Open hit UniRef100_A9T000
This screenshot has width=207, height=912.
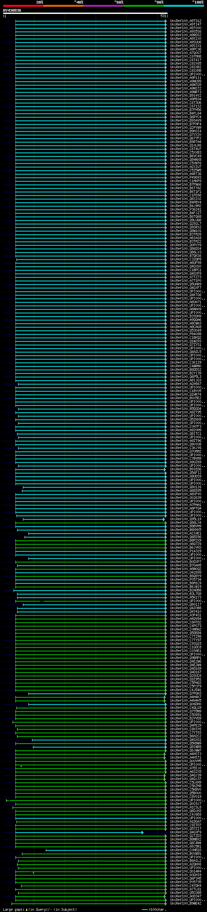click(186, 28)
